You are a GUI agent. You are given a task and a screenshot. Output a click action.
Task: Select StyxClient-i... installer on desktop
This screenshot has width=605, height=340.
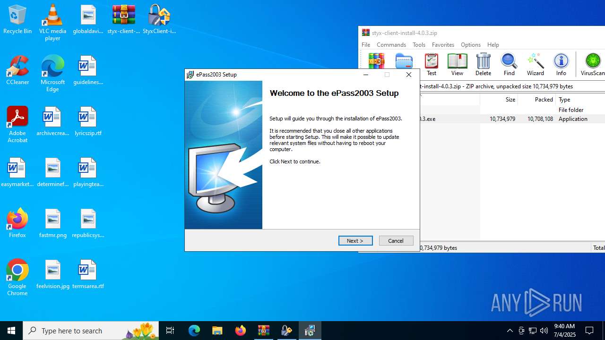[x=159, y=20]
